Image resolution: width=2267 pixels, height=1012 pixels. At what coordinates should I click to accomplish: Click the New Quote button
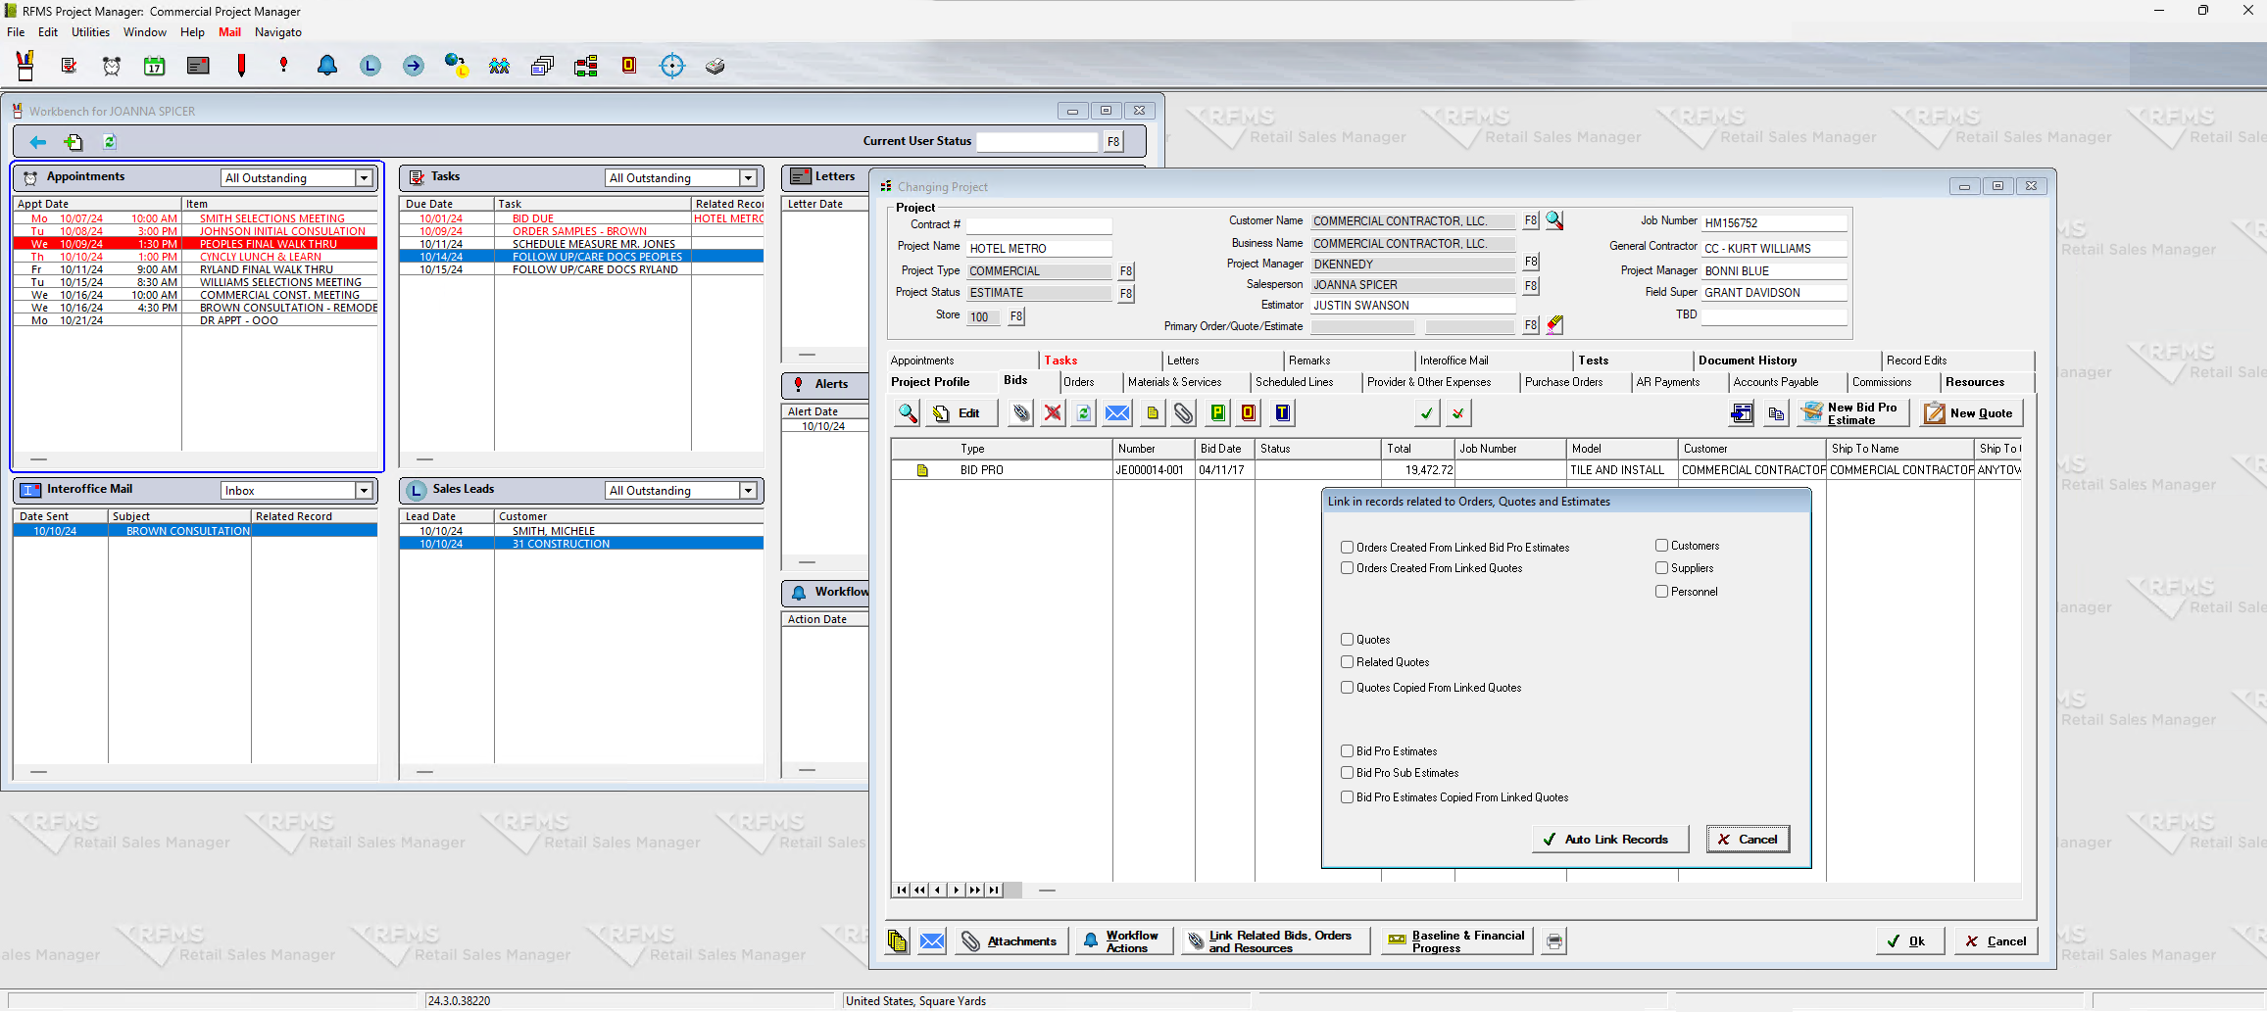pyautogui.click(x=1970, y=412)
